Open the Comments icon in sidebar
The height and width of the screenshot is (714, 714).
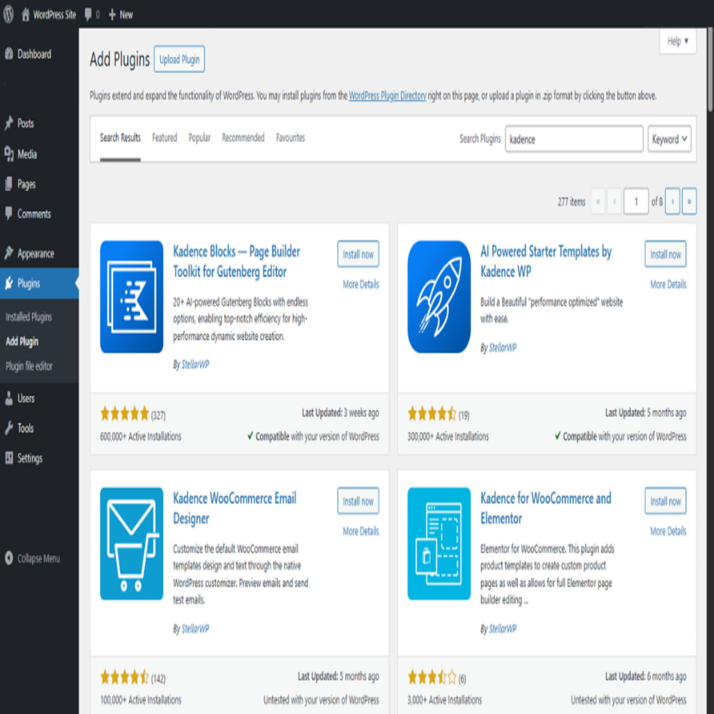tap(8, 213)
